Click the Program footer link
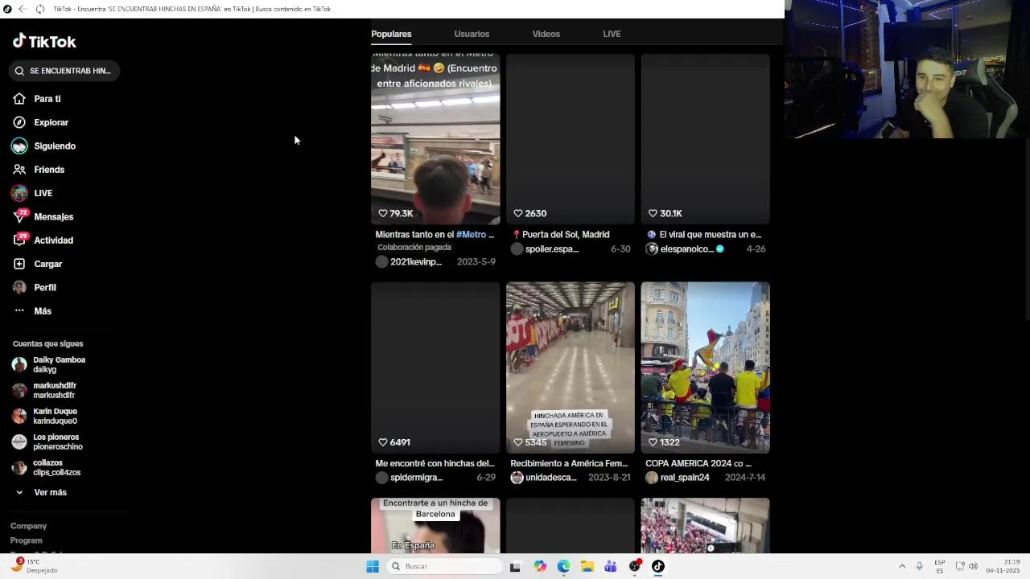This screenshot has height=579, width=1030. pos(27,540)
